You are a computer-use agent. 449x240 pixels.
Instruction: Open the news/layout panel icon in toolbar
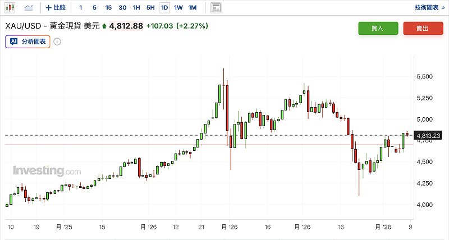pos(216,8)
